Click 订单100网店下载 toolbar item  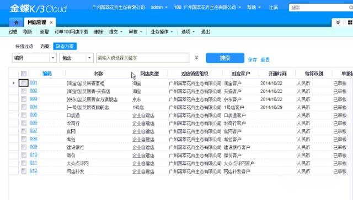tap(71, 32)
